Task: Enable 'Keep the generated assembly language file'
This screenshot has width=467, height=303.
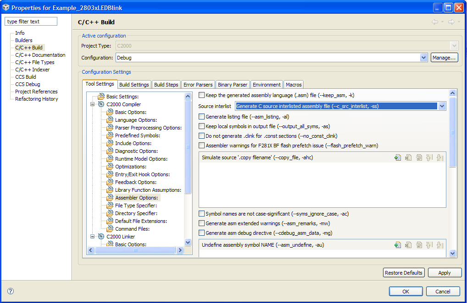Action: point(201,95)
